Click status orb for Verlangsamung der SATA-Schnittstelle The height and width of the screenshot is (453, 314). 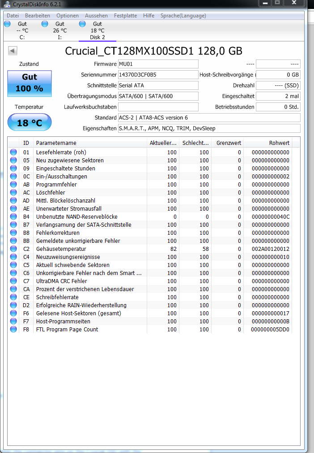[13, 225]
